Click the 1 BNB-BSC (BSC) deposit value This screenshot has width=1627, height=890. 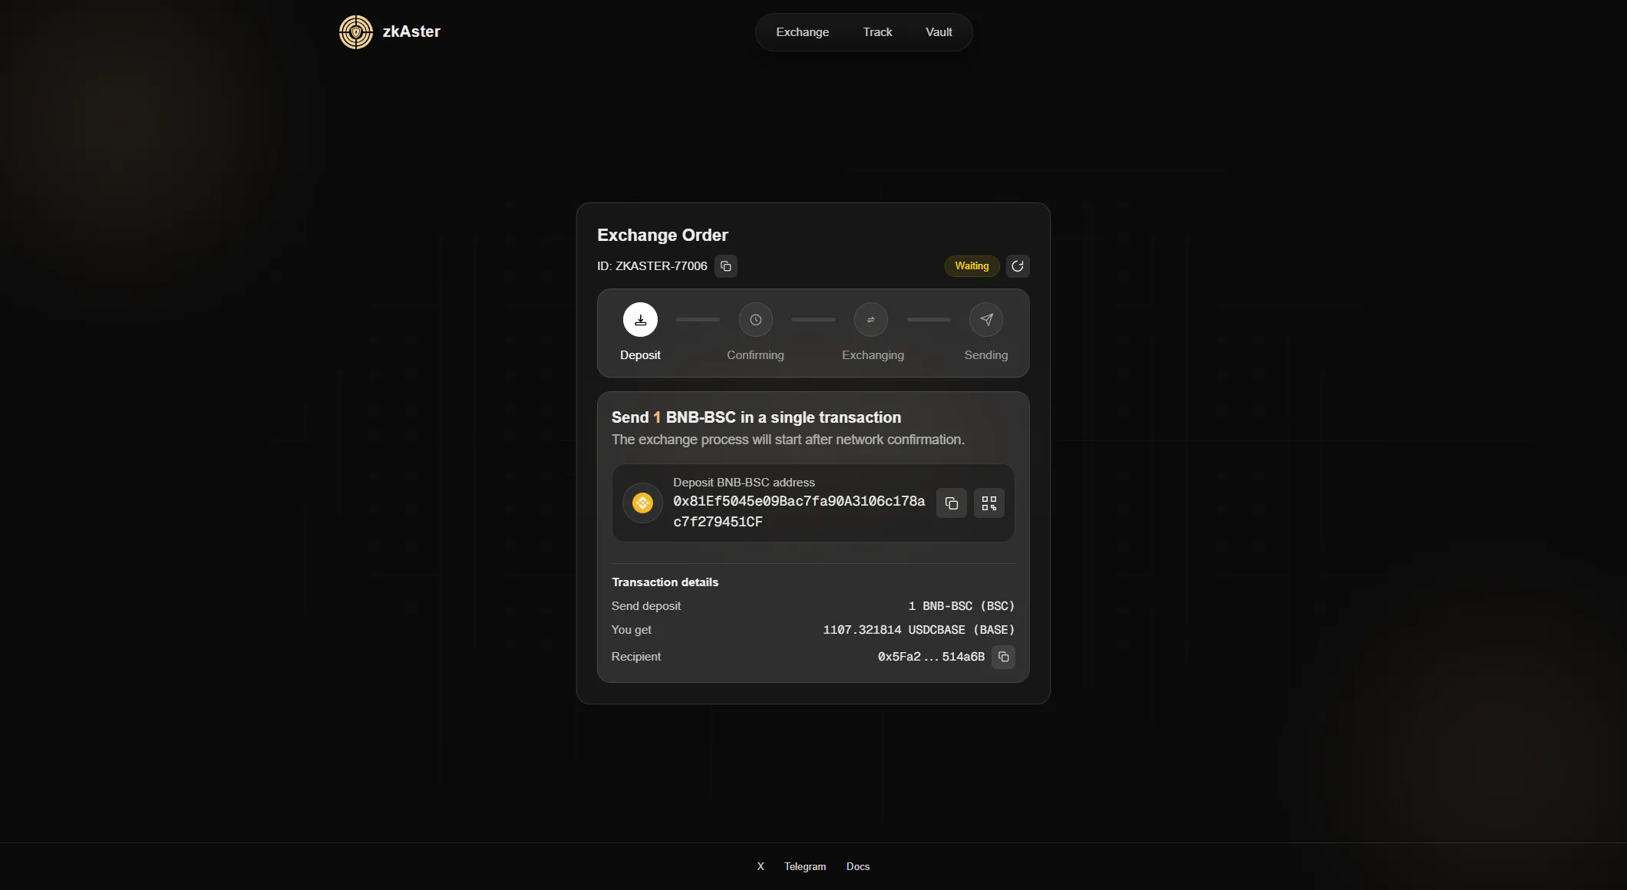[961, 606]
